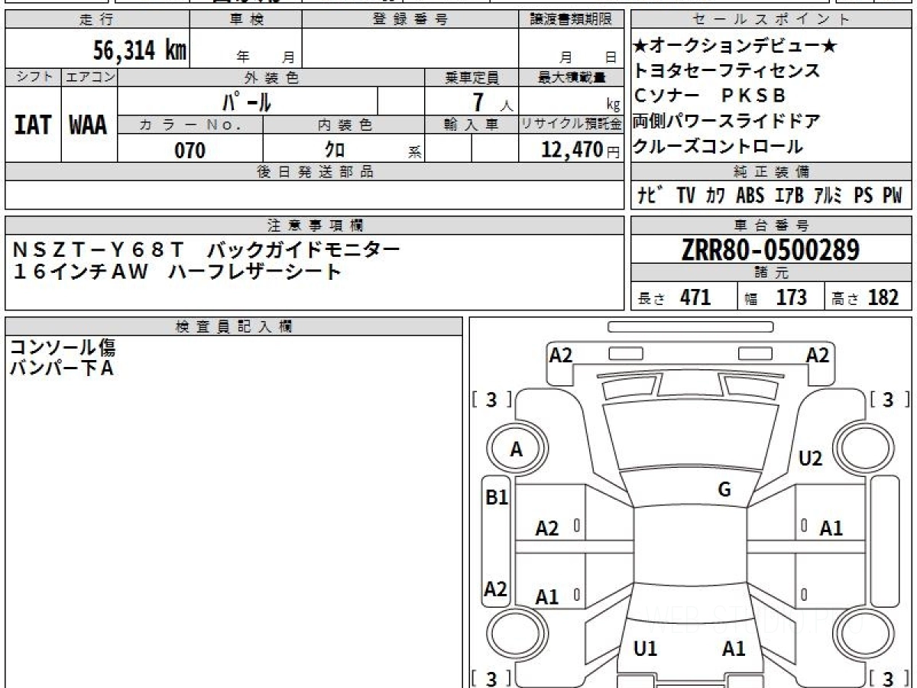Select the 両側パワースライドドア line
917x688 pixels.
click(727, 121)
